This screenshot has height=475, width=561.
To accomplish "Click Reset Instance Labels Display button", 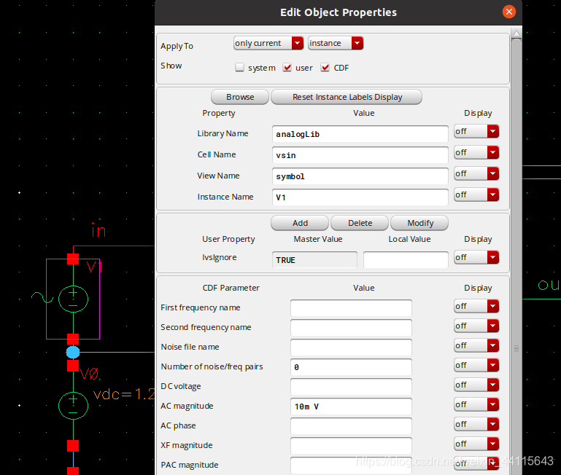I will coord(347,97).
